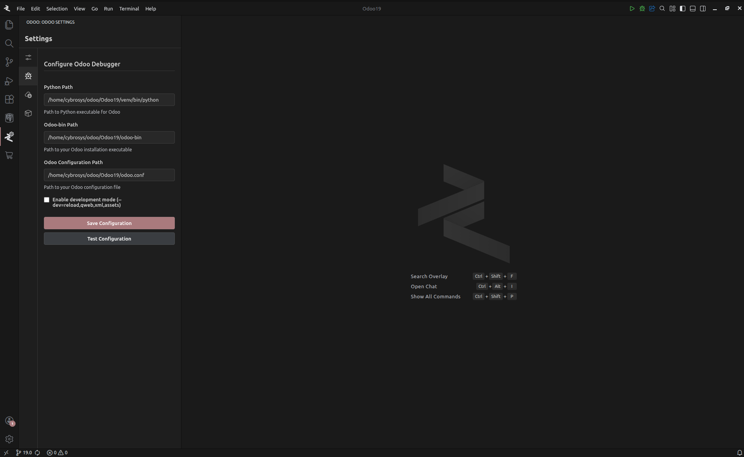Click the Test Configuration button
Viewport: 744px width, 457px height.
[109, 239]
